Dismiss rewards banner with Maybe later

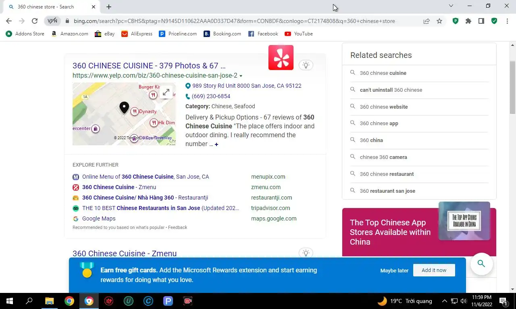pyautogui.click(x=394, y=270)
